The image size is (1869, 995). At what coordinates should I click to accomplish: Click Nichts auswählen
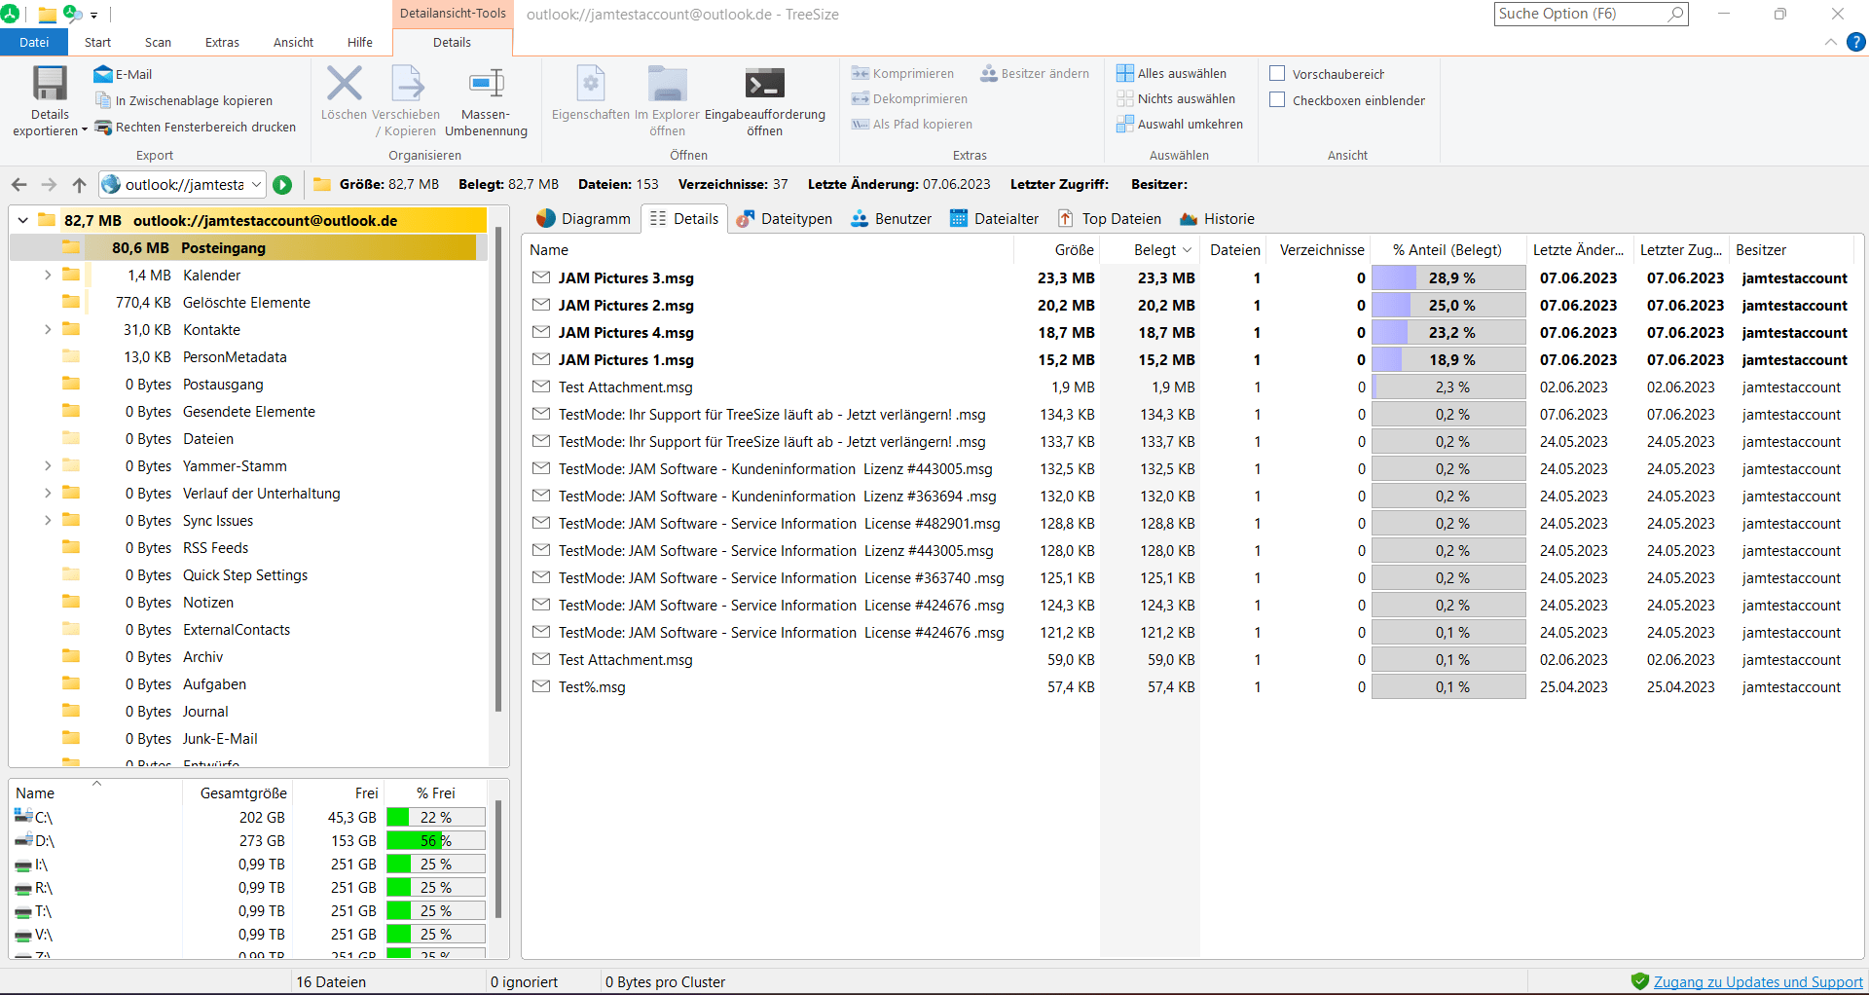point(1176,99)
